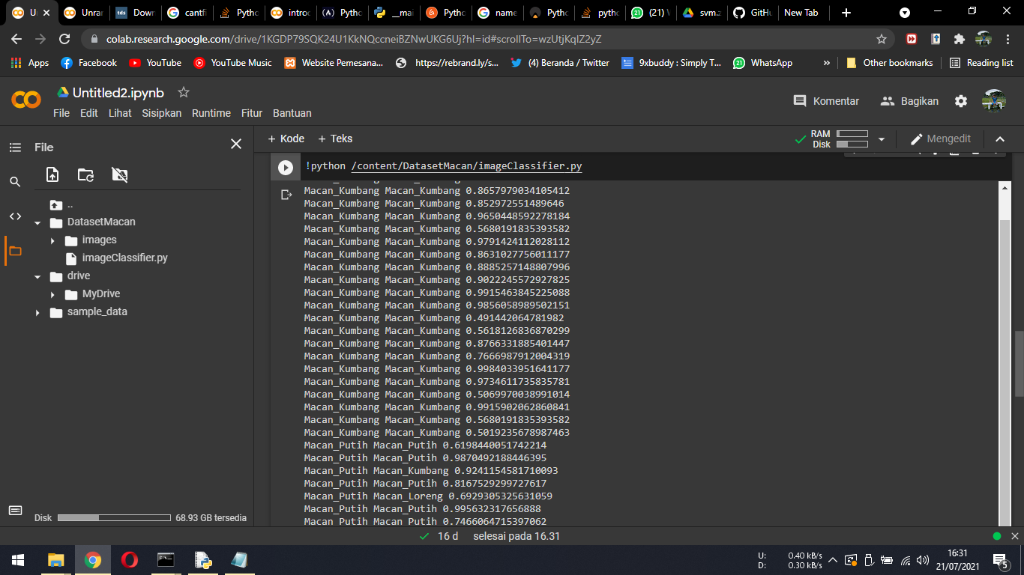Click the Disk usage bar showing 68.93 GB tersedia
This screenshot has width=1024, height=575.
tap(112, 517)
